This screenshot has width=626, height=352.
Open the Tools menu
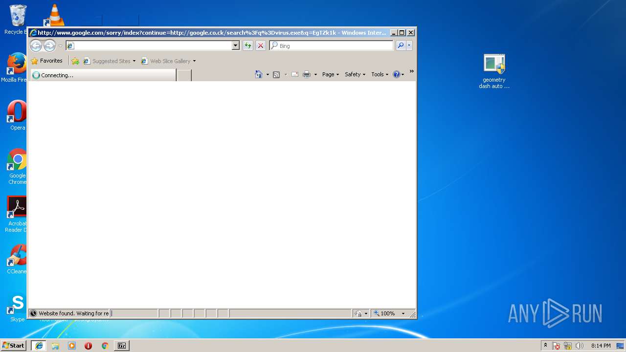point(380,74)
